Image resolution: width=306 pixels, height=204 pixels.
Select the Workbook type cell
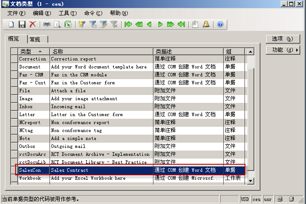click(34, 178)
